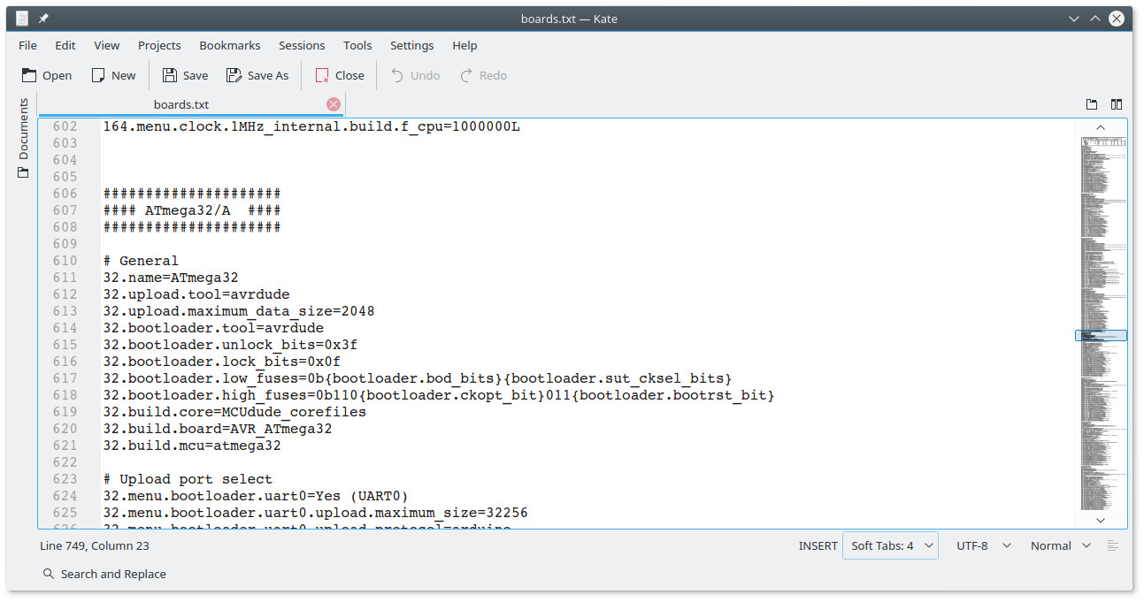
Task: Click the pin icon in the title bar
Action: pyautogui.click(x=43, y=19)
